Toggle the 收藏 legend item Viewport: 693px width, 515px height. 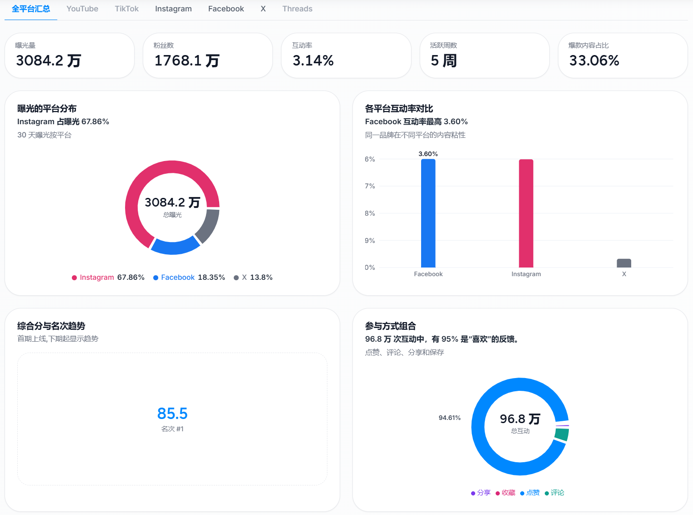click(x=505, y=493)
